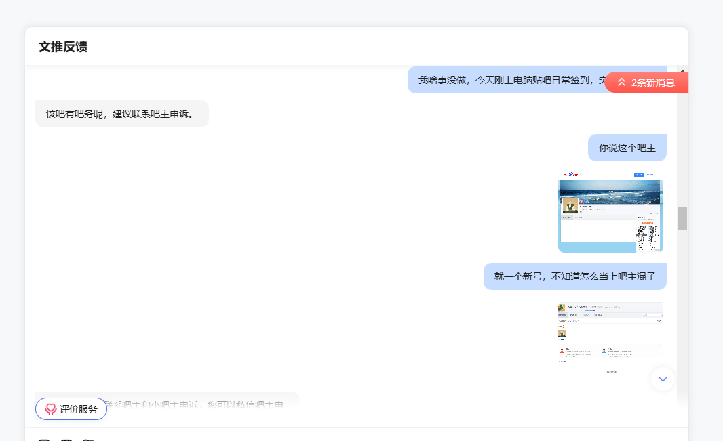Jump to the 2条新消息 new messages
The image size is (723, 441).
646,83
